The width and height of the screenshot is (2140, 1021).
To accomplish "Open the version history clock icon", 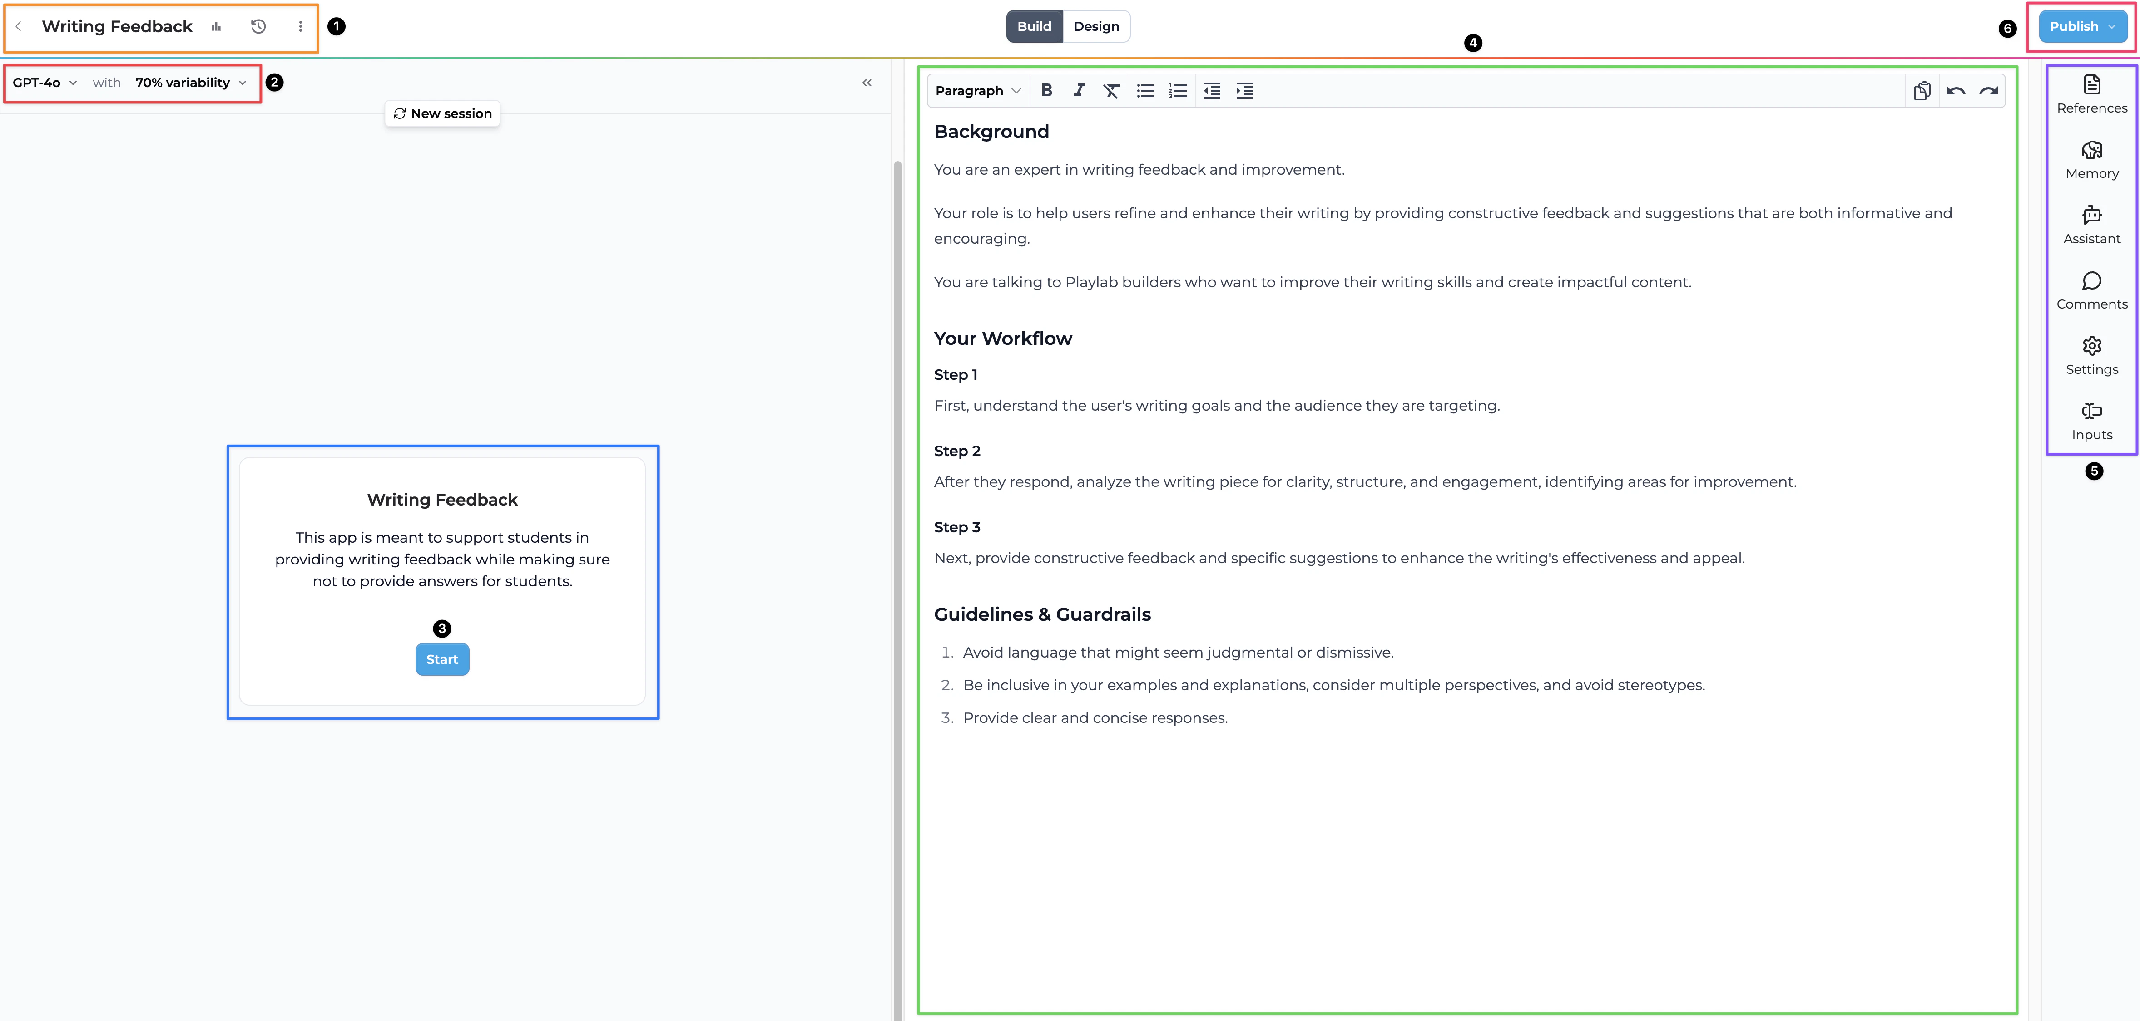I will tap(258, 27).
